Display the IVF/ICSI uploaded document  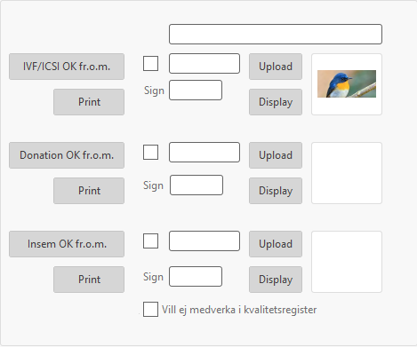276,102
